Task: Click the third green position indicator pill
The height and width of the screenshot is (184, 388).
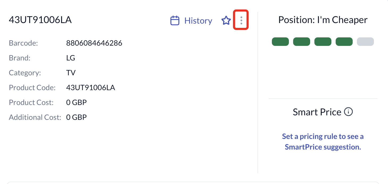Action: coord(323,42)
